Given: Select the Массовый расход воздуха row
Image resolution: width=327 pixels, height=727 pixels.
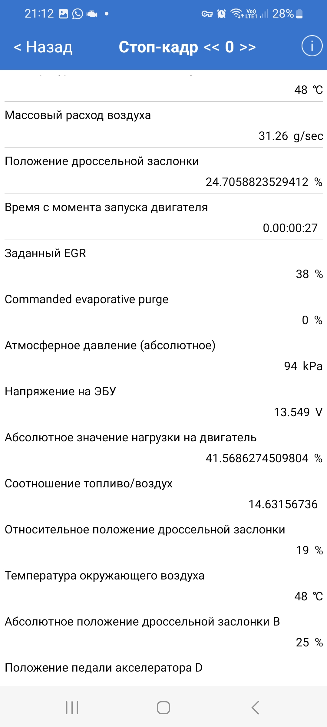Looking at the screenshot, I should (163, 125).
